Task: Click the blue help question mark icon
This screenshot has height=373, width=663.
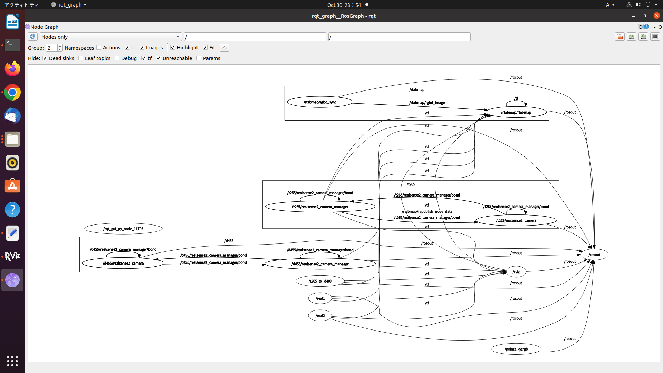Action: (x=646, y=27)
